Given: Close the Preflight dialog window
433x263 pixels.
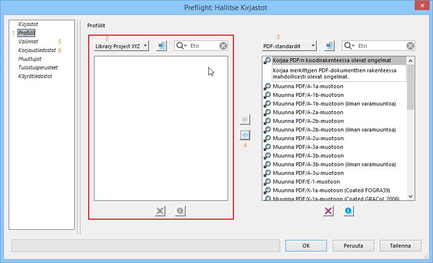Looking at the screenshot, I should [x=422, y=5].
